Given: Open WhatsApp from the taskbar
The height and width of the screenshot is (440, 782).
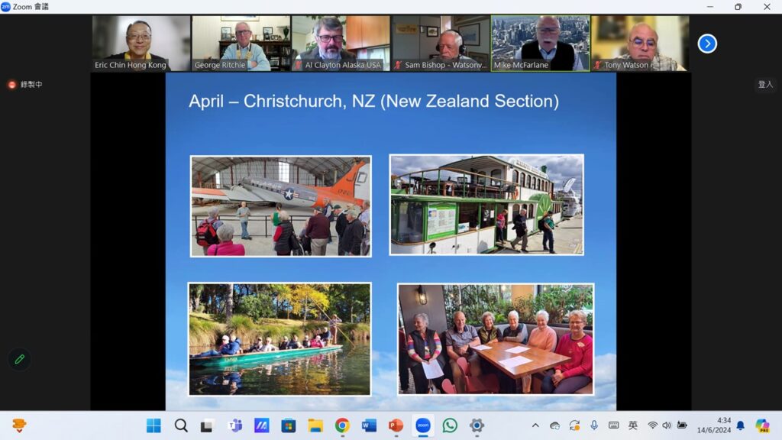Looking at the screenshot, I should pyautogui.click(x=450, y=425).
